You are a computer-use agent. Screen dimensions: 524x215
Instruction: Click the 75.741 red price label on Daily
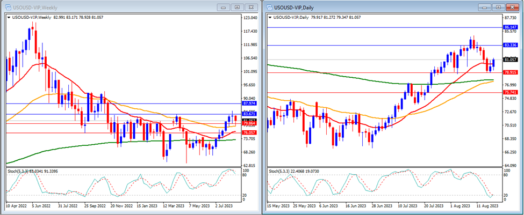(x=510, y=93)
